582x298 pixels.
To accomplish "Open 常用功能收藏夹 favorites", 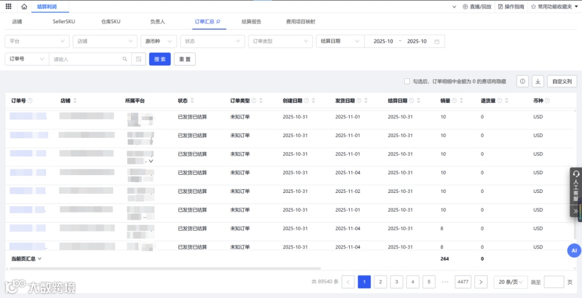I will (555, 6).
